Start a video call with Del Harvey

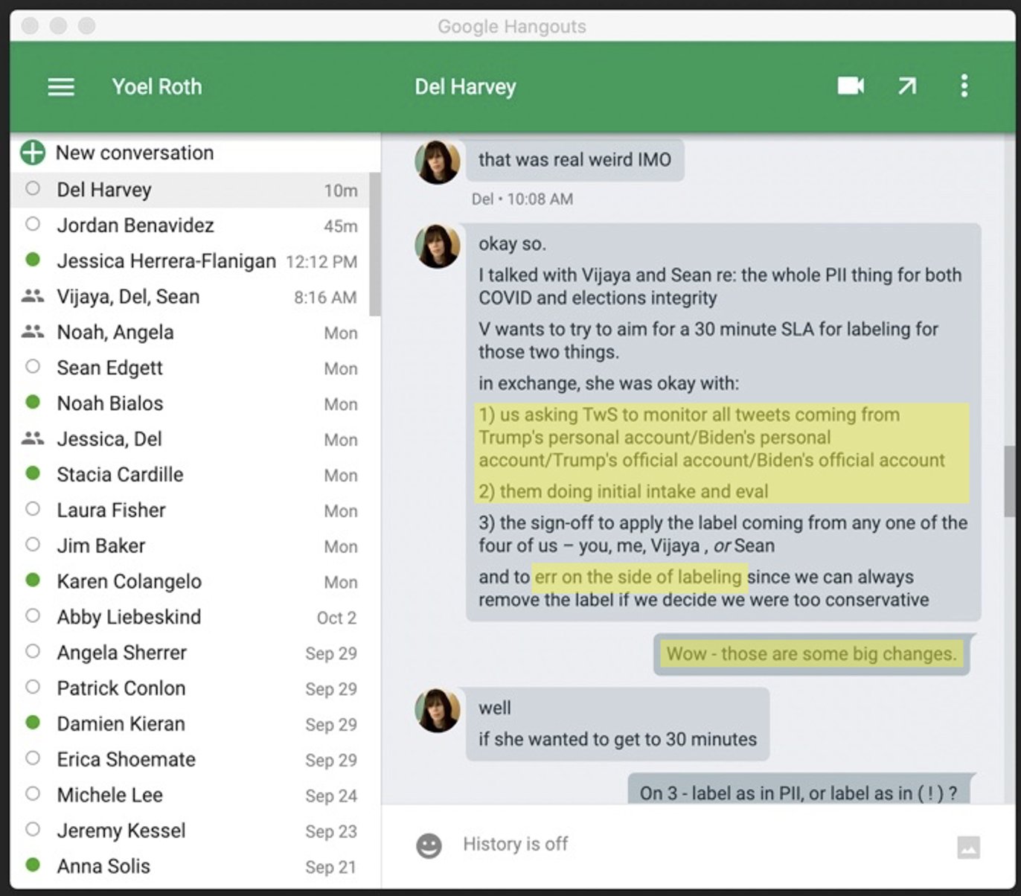[851, 86]
